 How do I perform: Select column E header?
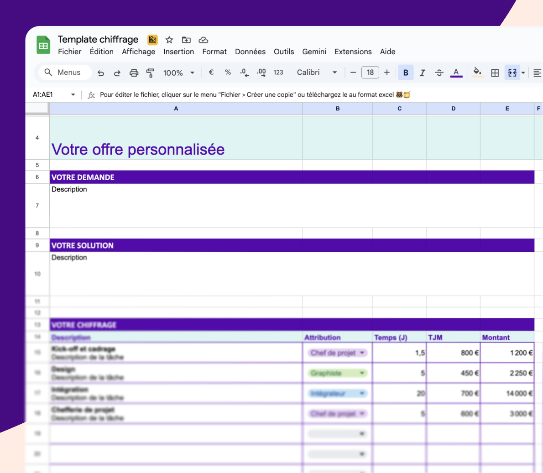507,109
